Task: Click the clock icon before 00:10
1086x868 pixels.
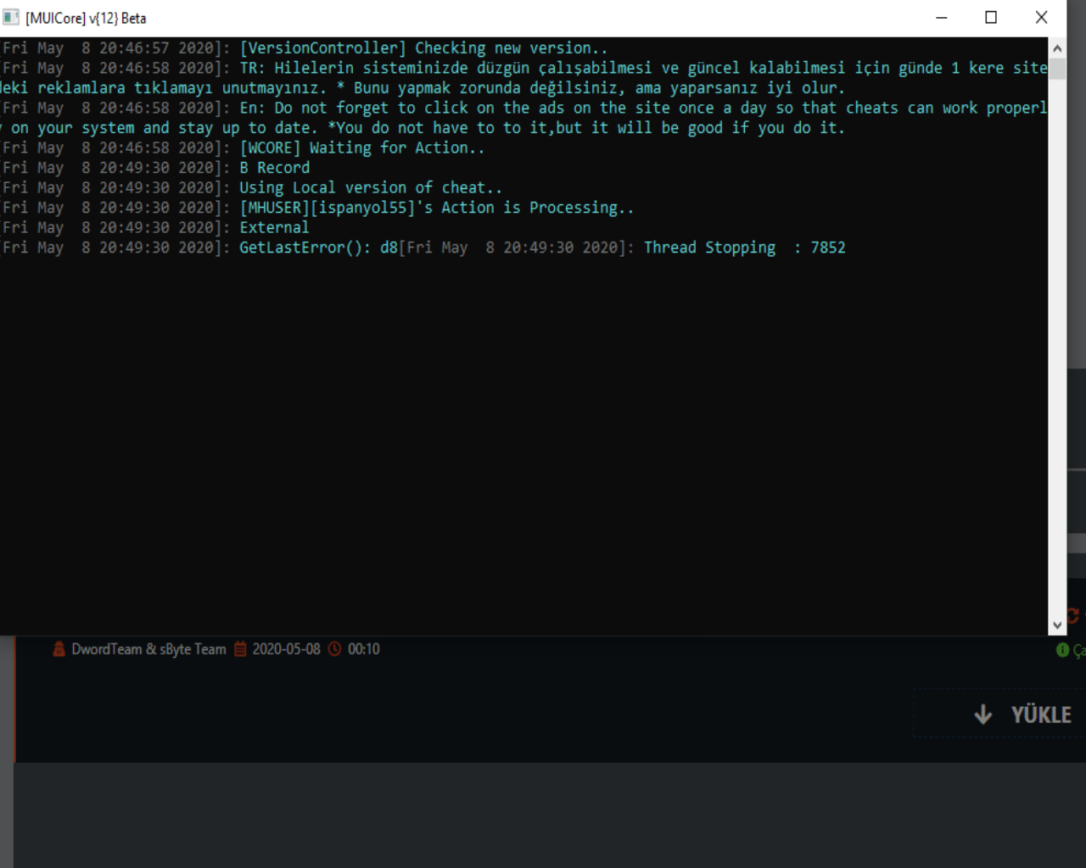Action: pos(335,649)
